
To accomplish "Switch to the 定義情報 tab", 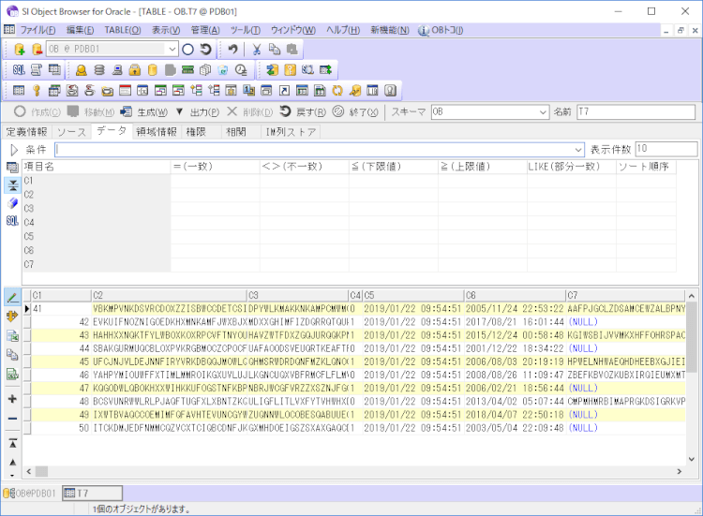I will click(x=25, y=131).
